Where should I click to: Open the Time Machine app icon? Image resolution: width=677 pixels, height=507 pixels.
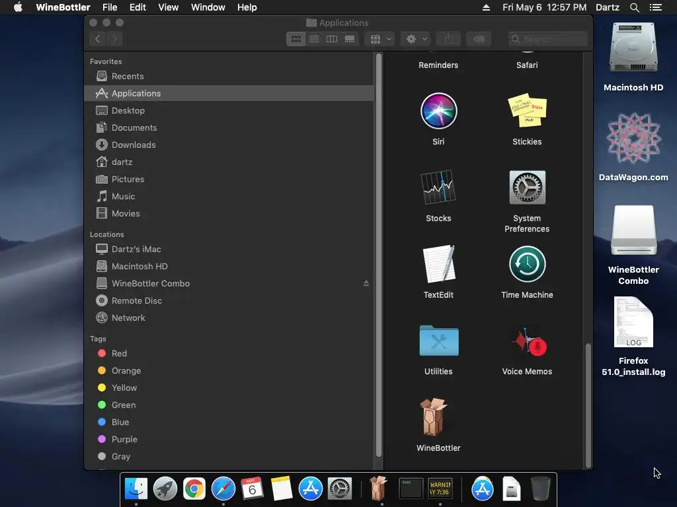tap(527, 264)
